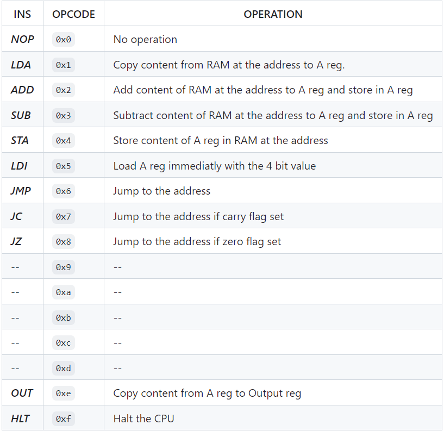Click the 'Halt the CPU' description

click(143, 418)
